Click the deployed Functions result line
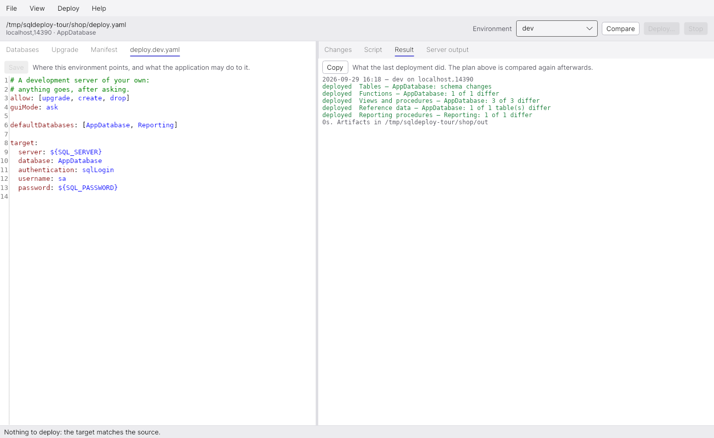 coord(411,94)
